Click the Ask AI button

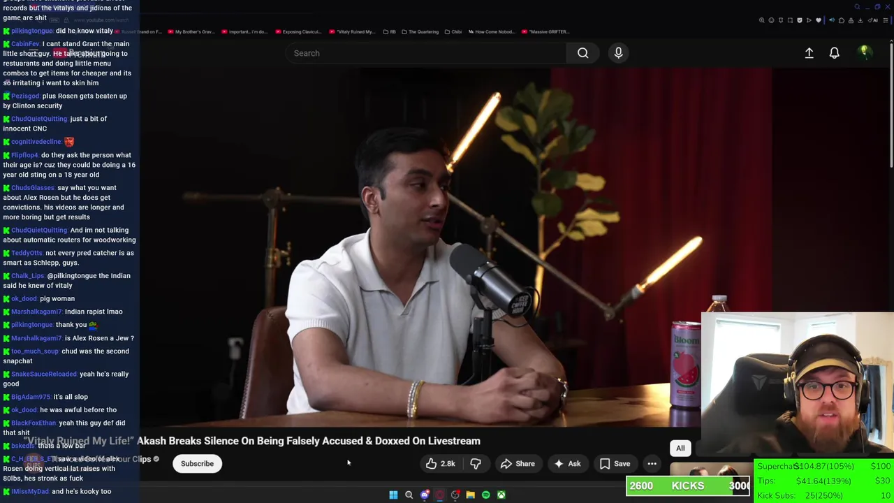(x=567, y=464)
